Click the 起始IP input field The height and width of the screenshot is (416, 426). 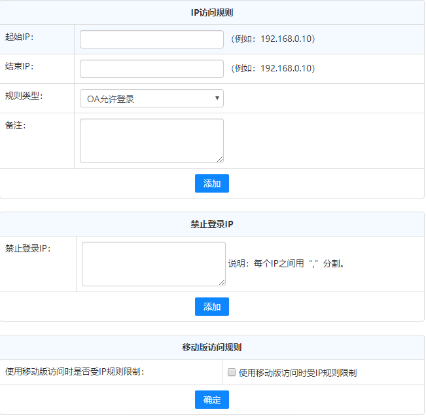click(x=151, y=39)
